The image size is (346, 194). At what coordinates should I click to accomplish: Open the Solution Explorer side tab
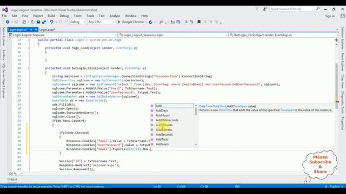pyautogui.click(x=342, y=38)
